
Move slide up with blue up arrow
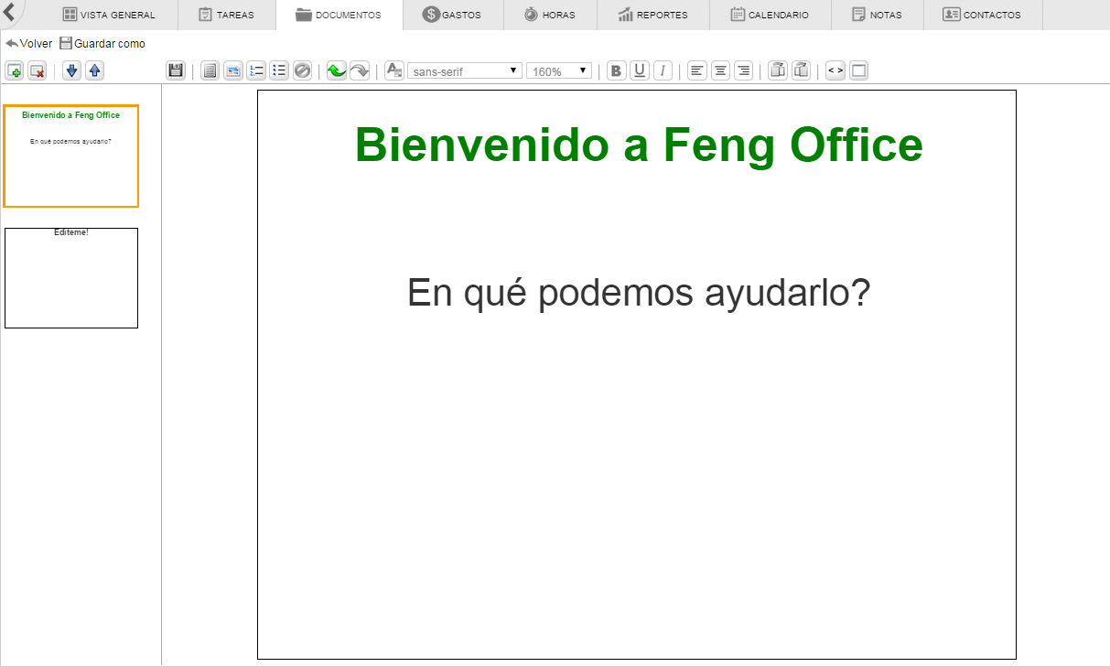[x=94, y=71]
